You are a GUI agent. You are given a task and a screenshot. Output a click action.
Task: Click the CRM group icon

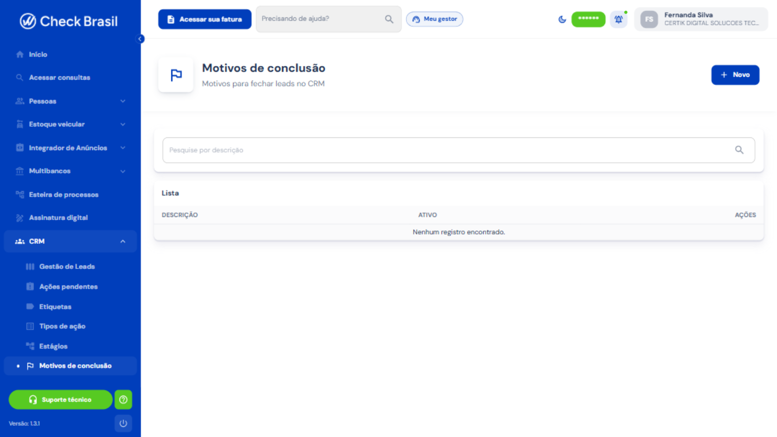pos(20,241)
